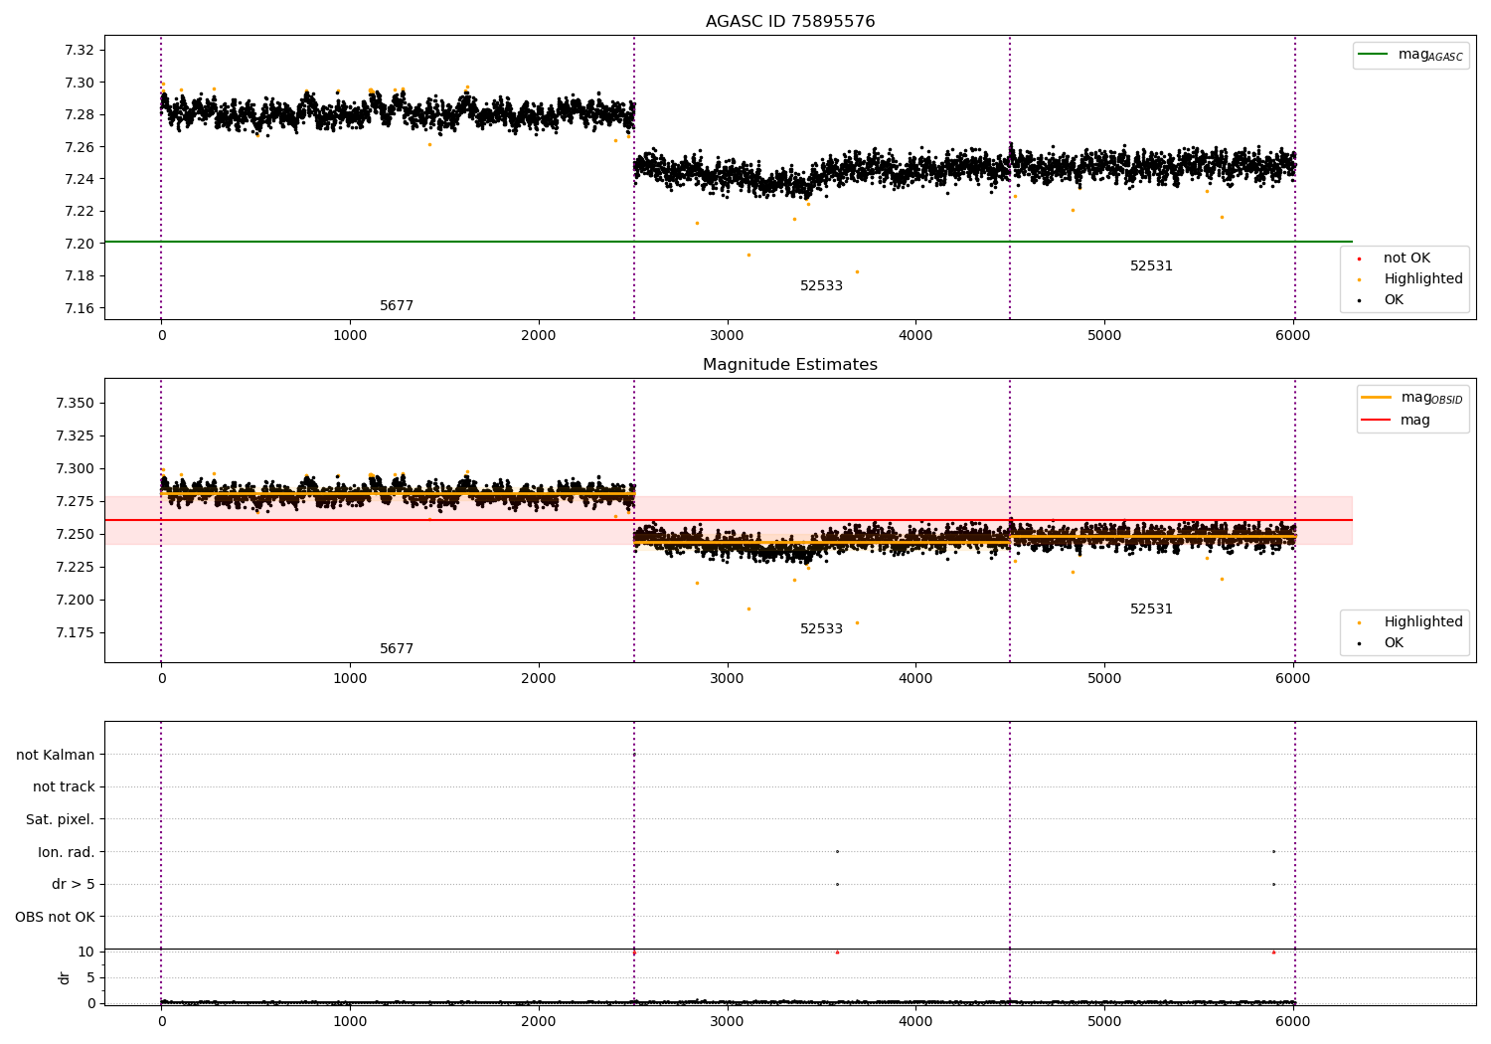Click the red mag horizontal line in middle plot
This screenshot has height=1044, width=1491.
pos(728,520)
